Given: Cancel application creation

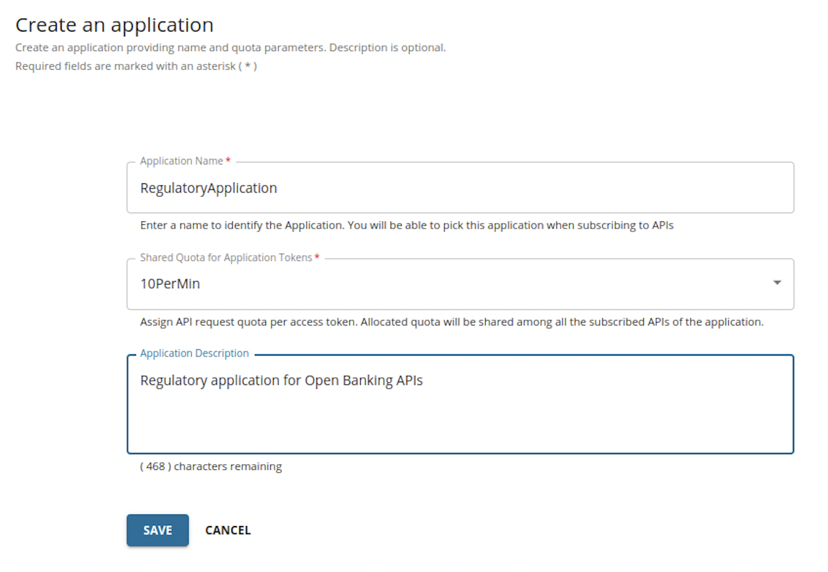Looking at the screenshot, I should (228, 530).
